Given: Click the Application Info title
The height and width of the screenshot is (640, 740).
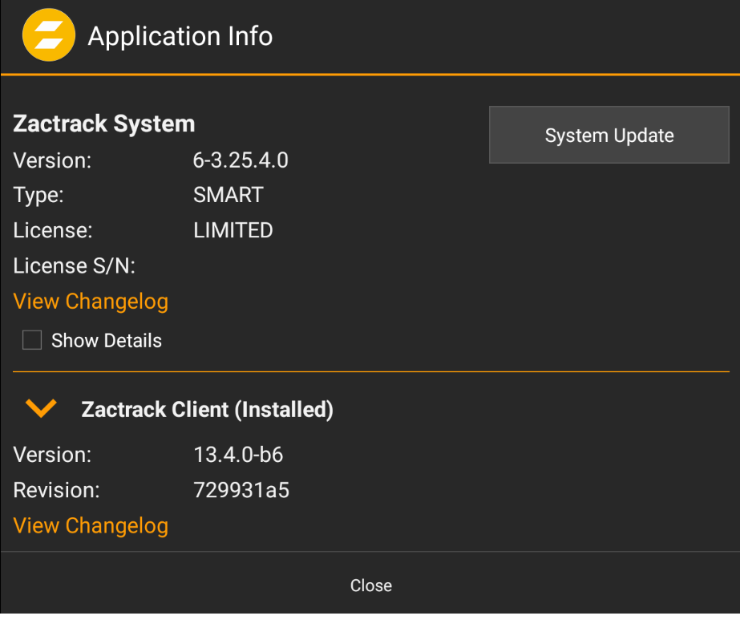Looking at the screenshot, I should tap(180, 36).
